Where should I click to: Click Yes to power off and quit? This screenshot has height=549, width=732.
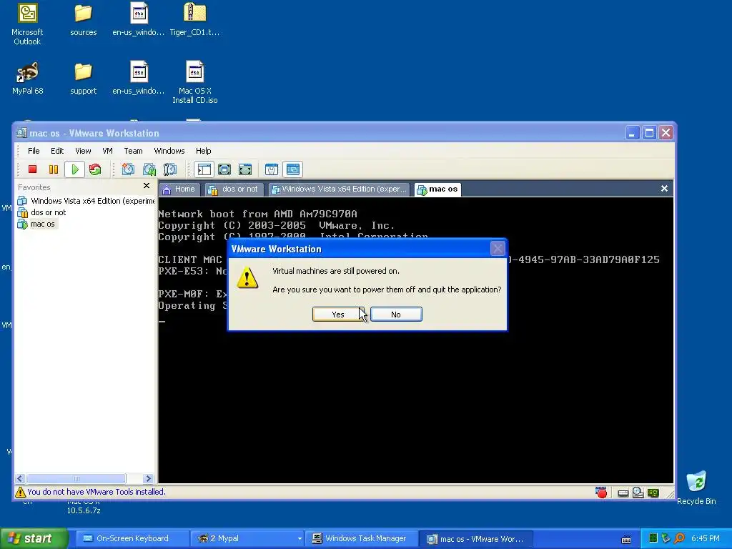pyautogui.click(x=338, y=315)
